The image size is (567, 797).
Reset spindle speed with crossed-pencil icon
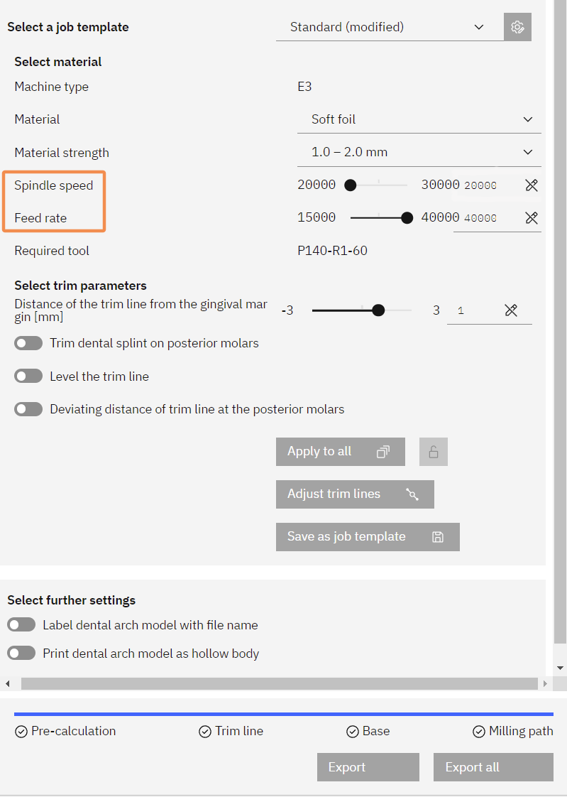(x=532, y=185)
